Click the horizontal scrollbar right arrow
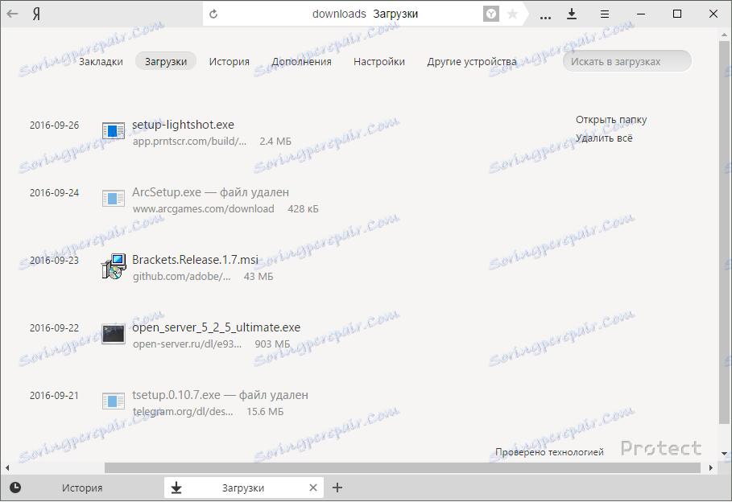Screen dimensions: 732x502 [710, 467]
